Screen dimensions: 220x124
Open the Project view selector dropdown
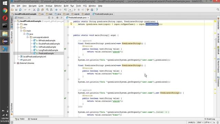[x=22, y=18]
